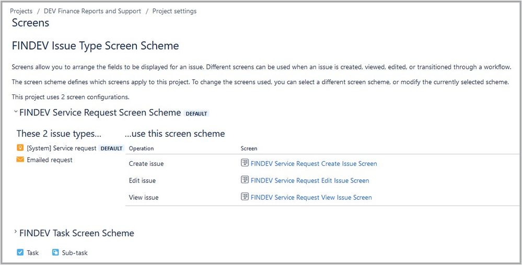Click the Emailed request envelope icon
This screenshot has height=265, width=522.
pyautogui.click(x=20, y=160)
